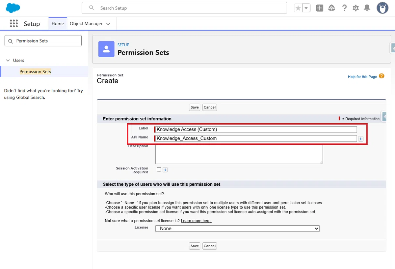The height and width of the screenshot is (269, 395).
Task: Collapse the Users tree section
Action: click(x=8, y=61)
